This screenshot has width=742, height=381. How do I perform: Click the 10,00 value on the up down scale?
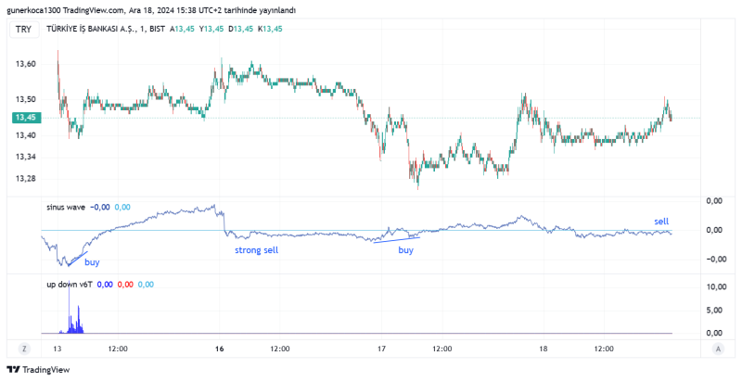(x=714, y=287)
